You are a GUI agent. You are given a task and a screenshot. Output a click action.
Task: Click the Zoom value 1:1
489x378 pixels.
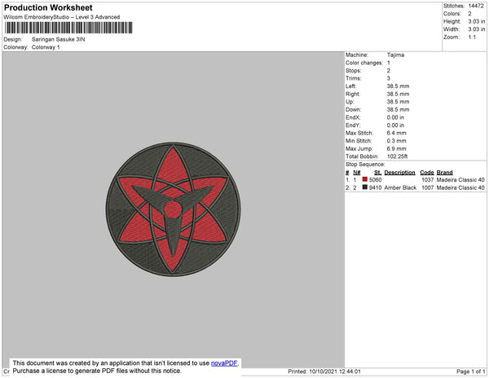pyautogui.click(x=472, y=37)
